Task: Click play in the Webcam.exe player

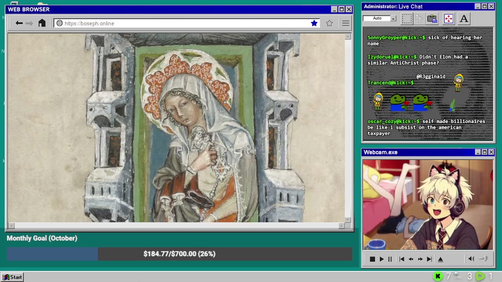Action: 382,259
